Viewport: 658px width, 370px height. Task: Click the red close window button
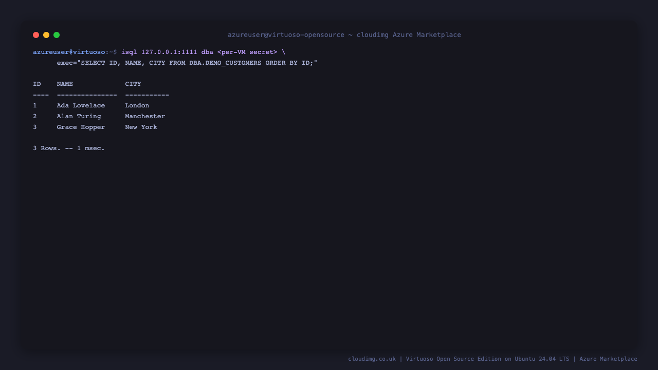tap(36, 35)
